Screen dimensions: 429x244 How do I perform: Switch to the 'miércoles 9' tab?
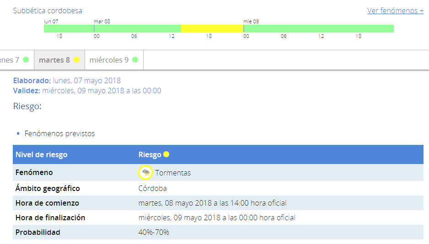pos(114,60)
